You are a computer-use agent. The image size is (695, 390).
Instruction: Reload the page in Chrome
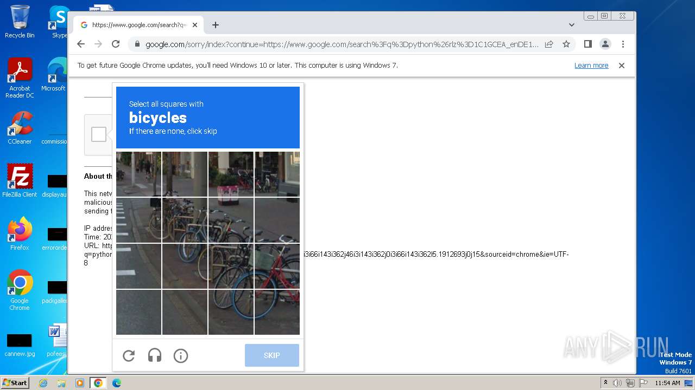pyautogui.click(x=116, y=44)
